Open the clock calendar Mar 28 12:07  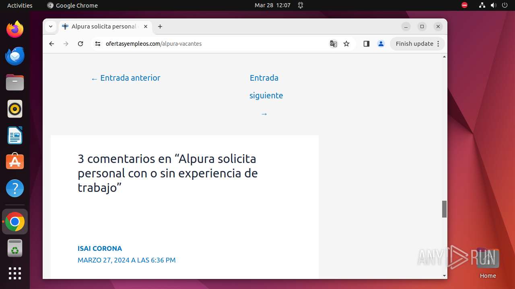pos(272,5)
